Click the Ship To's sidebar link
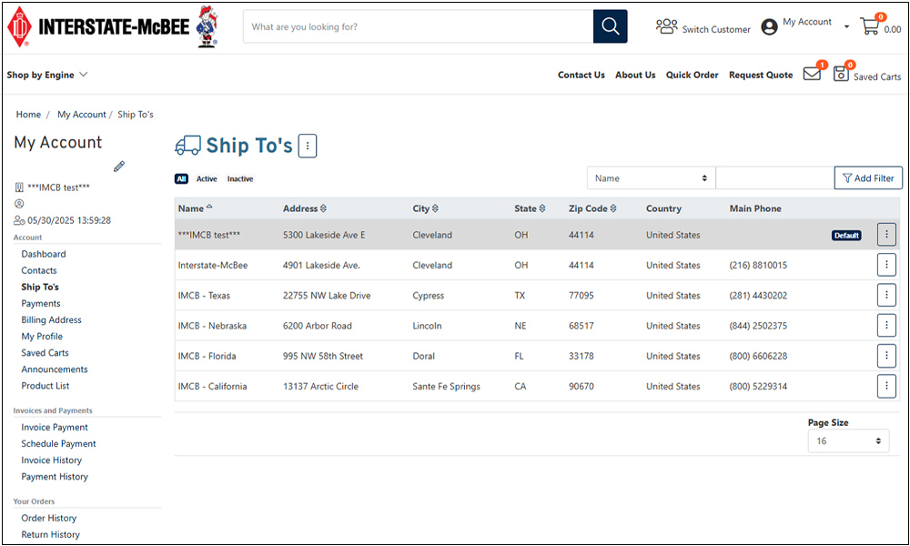This screenshot has height=546, width=910. [40, 288]
